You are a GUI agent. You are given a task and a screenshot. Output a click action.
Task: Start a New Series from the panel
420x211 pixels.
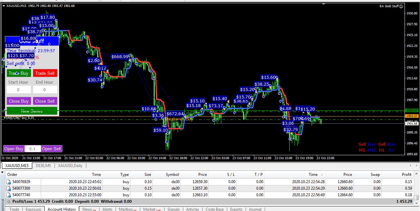(x=32, y=111)
